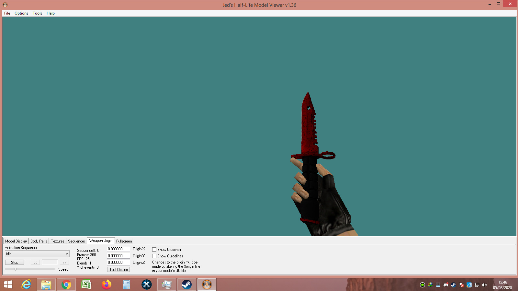
Task: Open the Options menu
Action: tap(21, 13)
